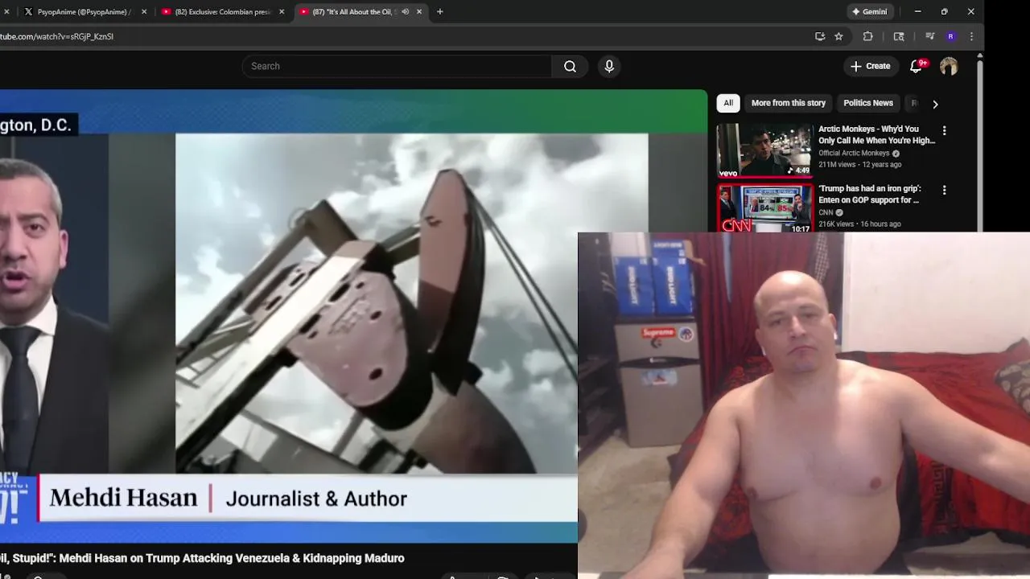This screenshot has width=1030, height=579.
Task: Select the All filter chip
Action: (728, 103)
